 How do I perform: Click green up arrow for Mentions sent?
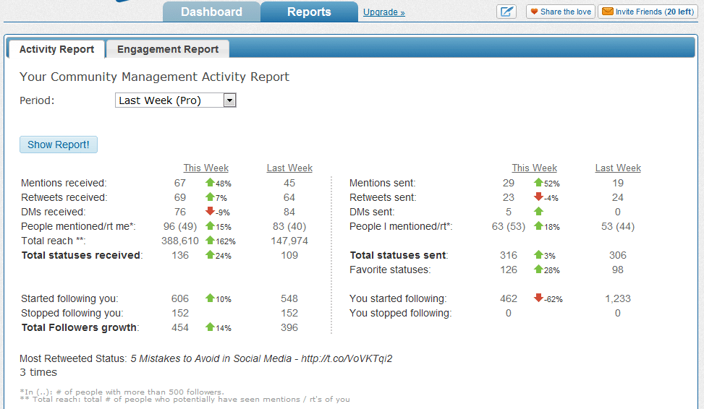pos(538,182)
